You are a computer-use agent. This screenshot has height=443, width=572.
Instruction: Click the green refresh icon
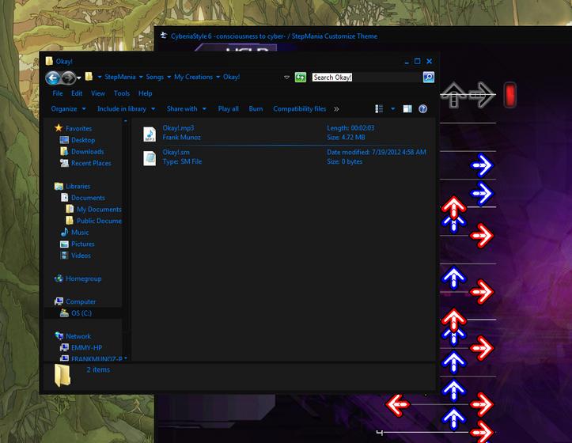300,77
